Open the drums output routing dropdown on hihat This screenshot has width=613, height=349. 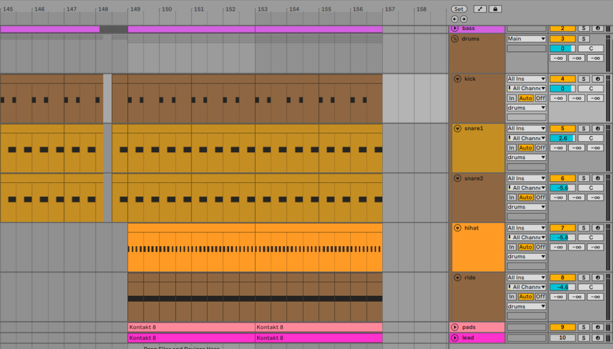(x=526, y=256)
